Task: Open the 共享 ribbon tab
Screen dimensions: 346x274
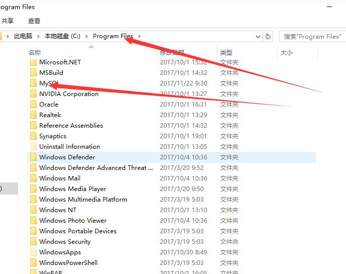Action: pyautogui.click(x=8, y=21)
